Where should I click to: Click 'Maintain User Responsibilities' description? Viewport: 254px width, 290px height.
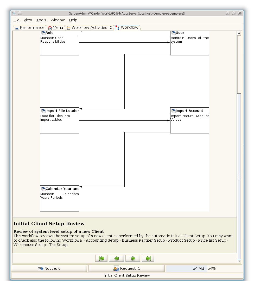[53, 40]
